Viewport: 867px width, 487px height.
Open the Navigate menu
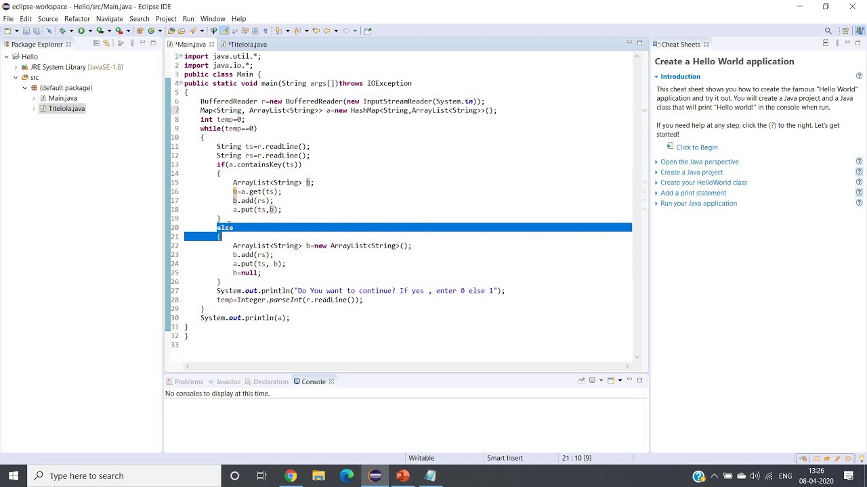click(110, 18)
